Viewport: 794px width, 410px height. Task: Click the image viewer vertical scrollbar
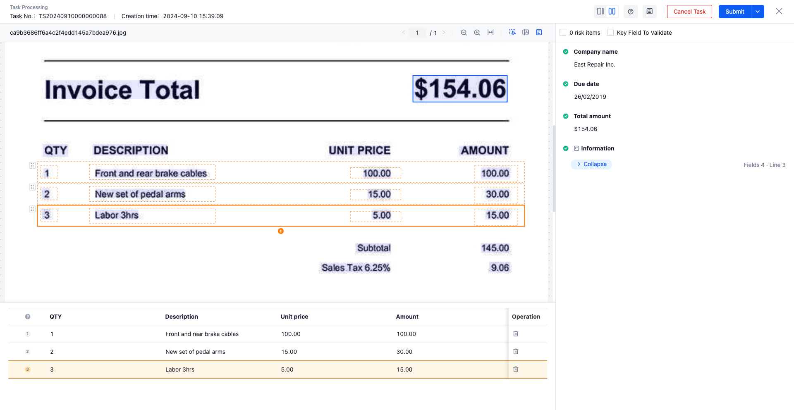(554, 168)
